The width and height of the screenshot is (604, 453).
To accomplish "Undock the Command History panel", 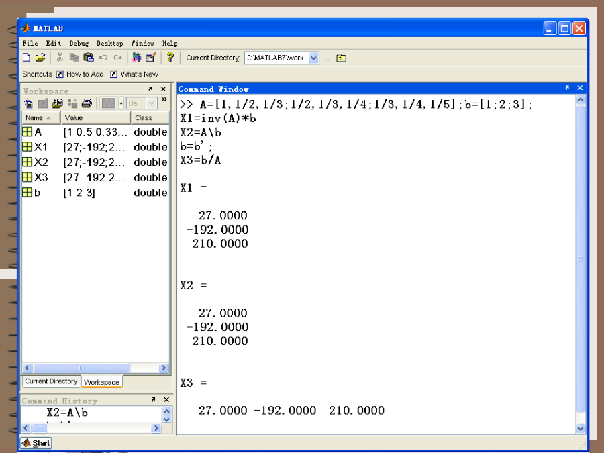I will click(153, 399).
